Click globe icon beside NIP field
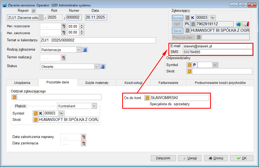The height and width of the screenshot is (167, 259). pyautogui.click(x=239, y=24)
